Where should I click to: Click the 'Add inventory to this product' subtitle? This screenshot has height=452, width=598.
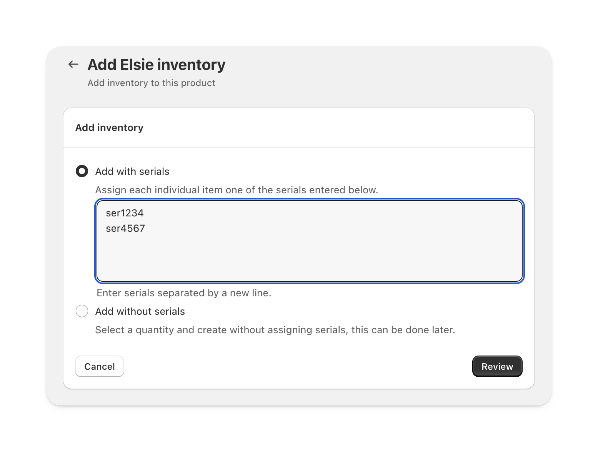(151, 83)
